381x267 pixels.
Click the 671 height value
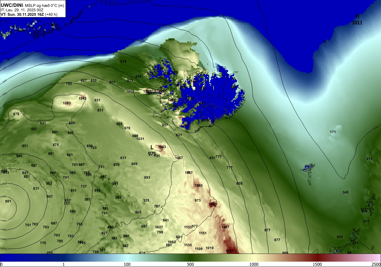(100, 110)
